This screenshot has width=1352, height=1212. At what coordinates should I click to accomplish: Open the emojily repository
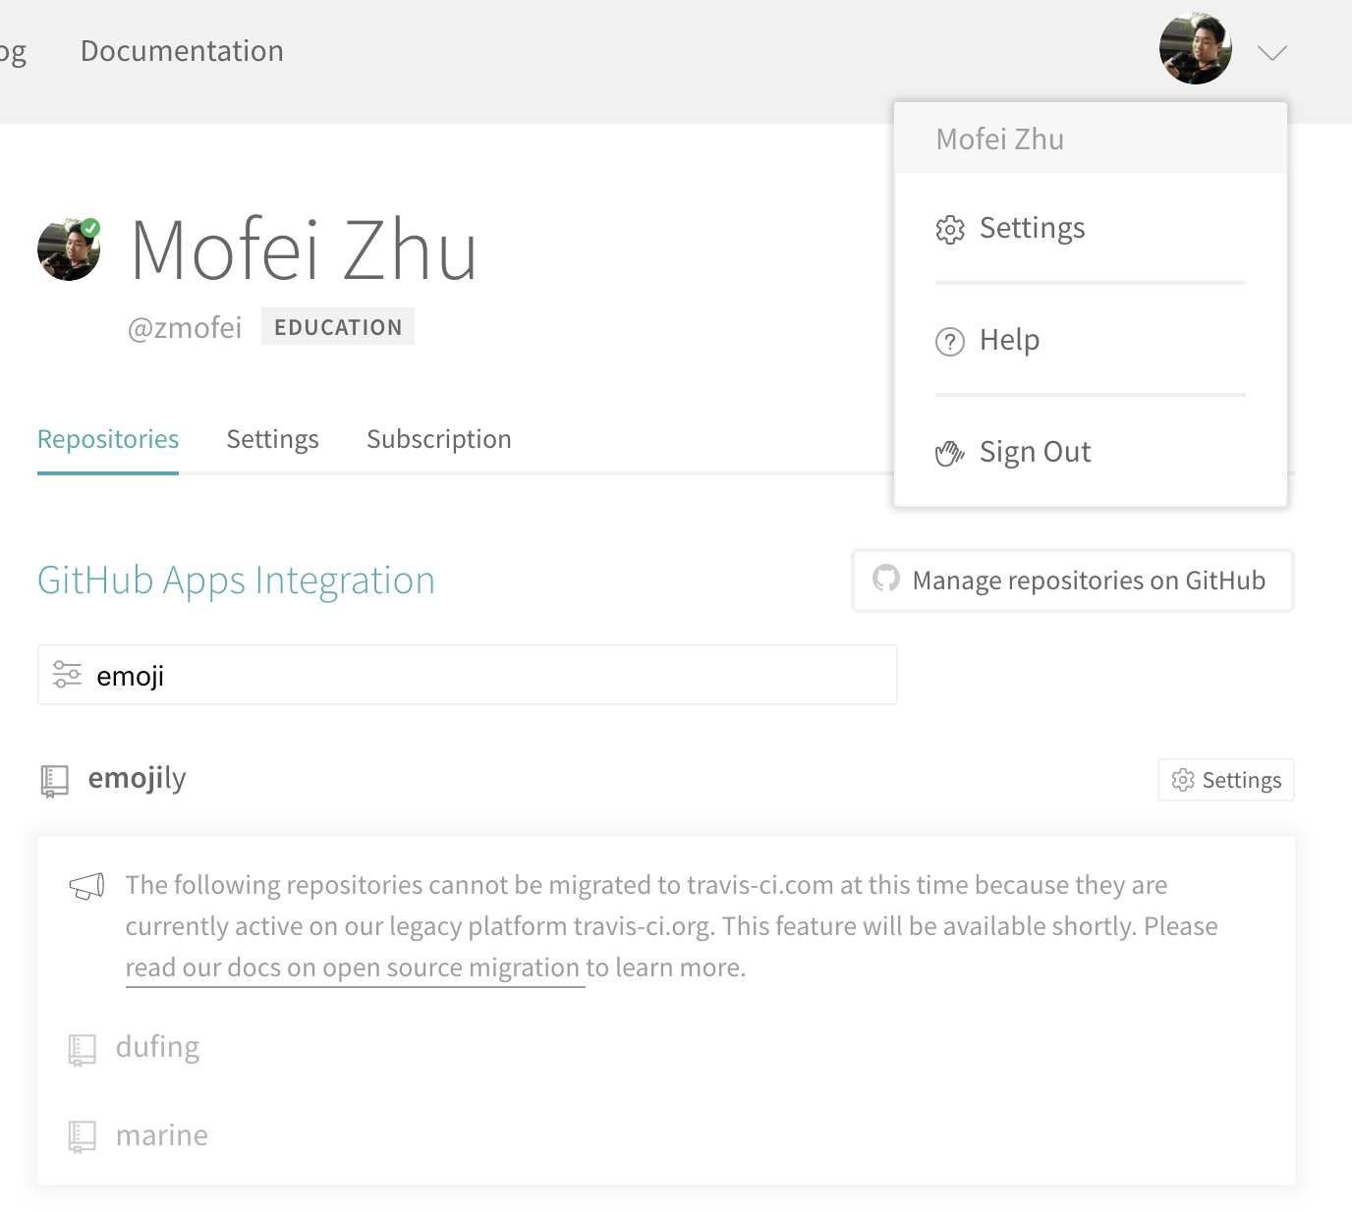(x=137, y=779)
